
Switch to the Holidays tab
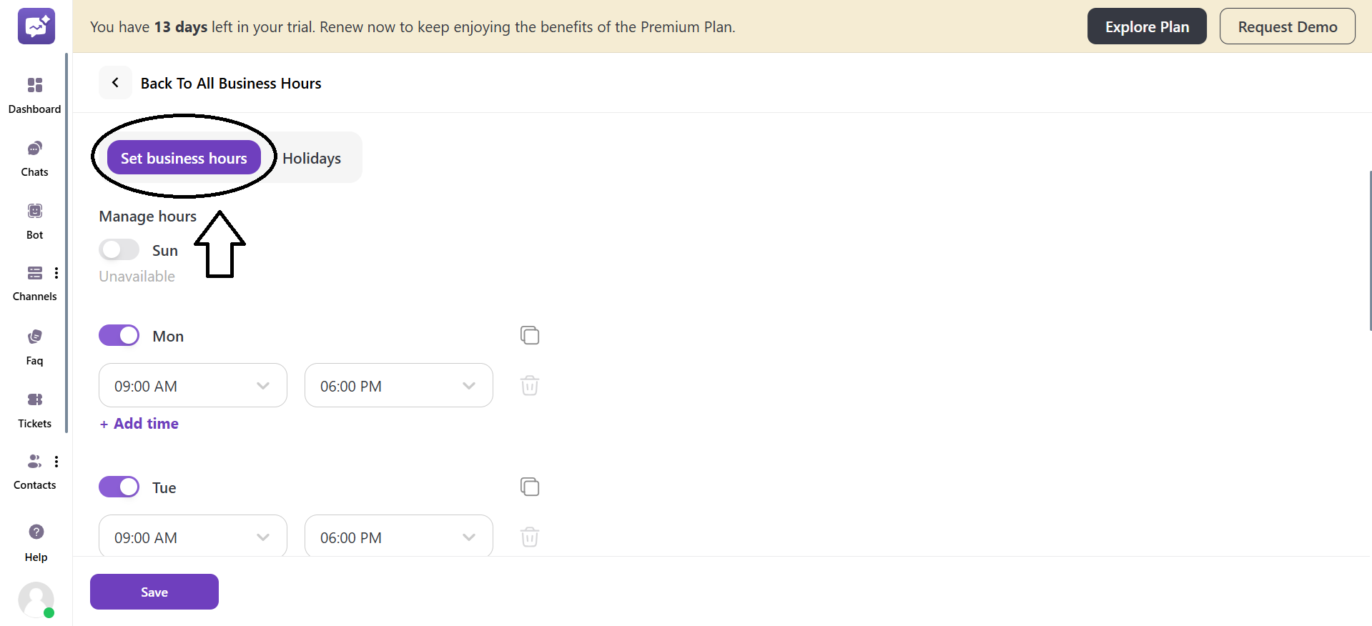click(x=312, y=158)
